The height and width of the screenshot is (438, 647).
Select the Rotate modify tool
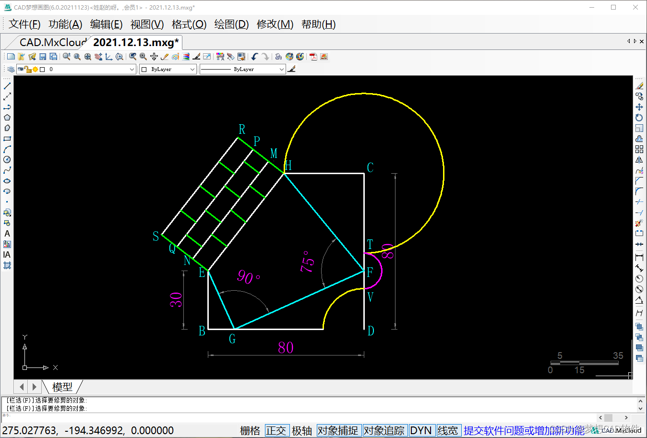coord(639,118)
